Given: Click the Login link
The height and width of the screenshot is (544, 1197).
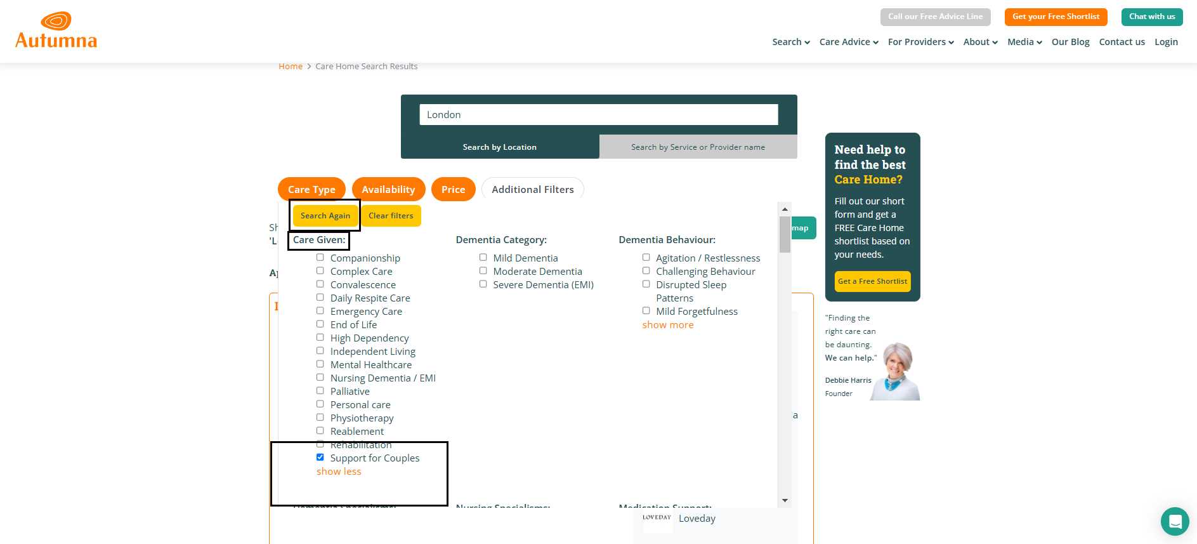Looking at the screenshot, I should tap(1166, 42).
